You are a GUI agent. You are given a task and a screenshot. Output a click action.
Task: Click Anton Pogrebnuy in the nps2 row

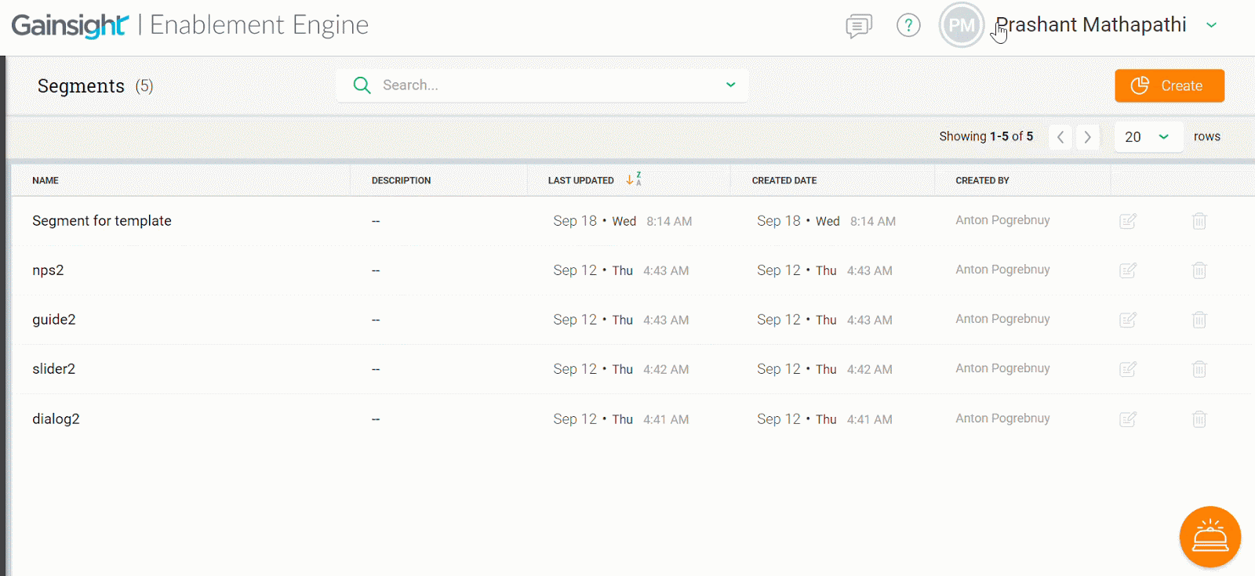(1002, 270)
